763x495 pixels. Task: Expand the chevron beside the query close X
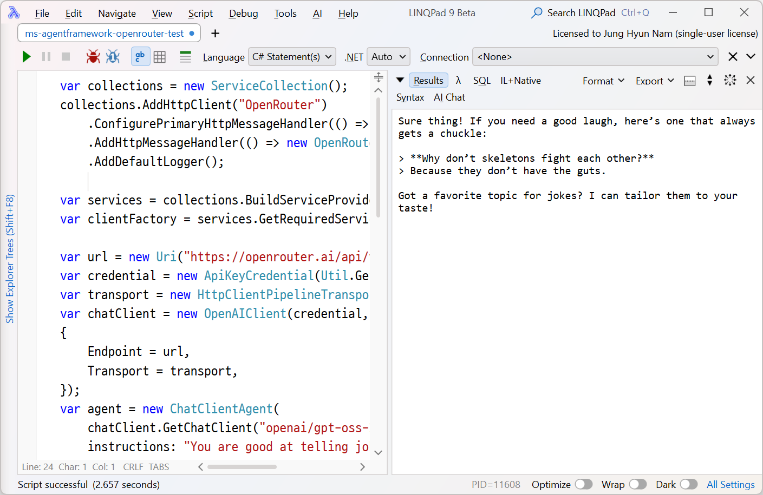pyautogui.click(x=751, y=57)
